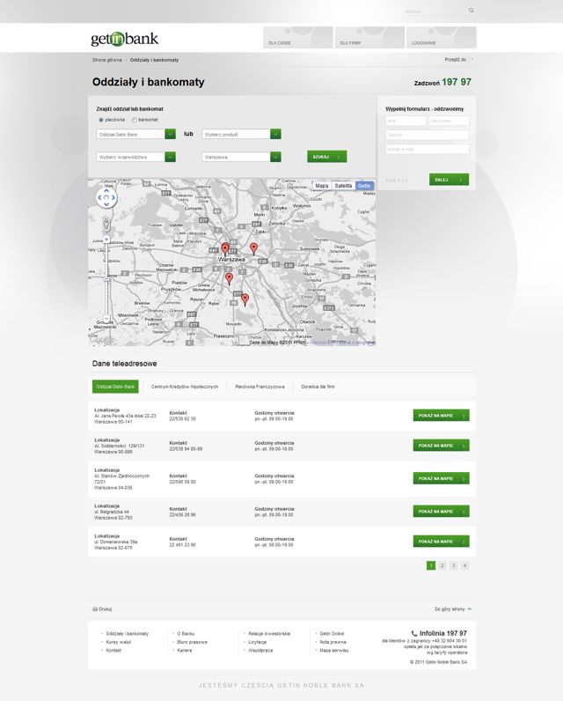Click the getinbank logo
The image size is (563, 701).
125,39
